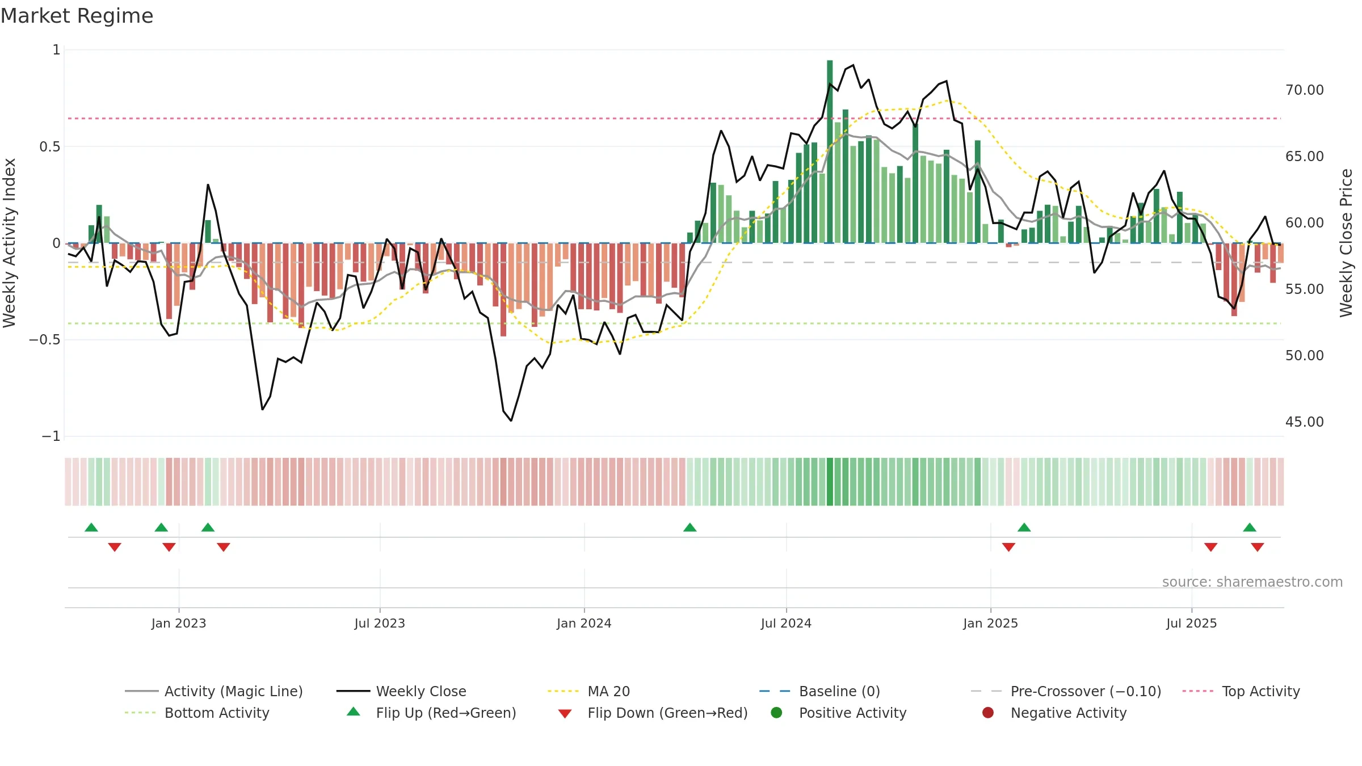Click the Jan 2025 axis label
The image size is (1362, 766).
click(990, 623)
